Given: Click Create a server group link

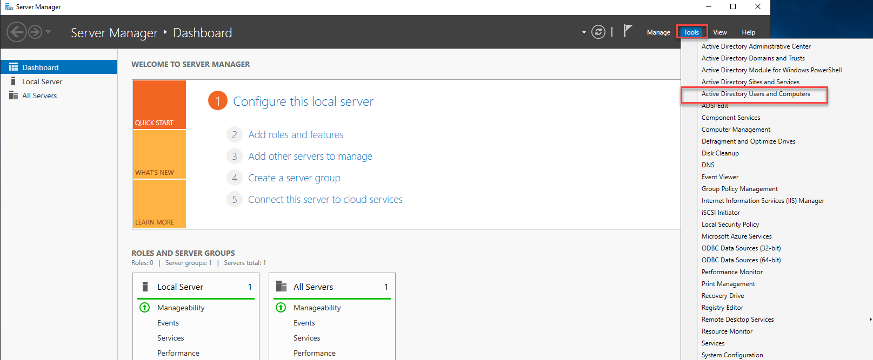Looking at the screenshot, I should tap(294, 178).
